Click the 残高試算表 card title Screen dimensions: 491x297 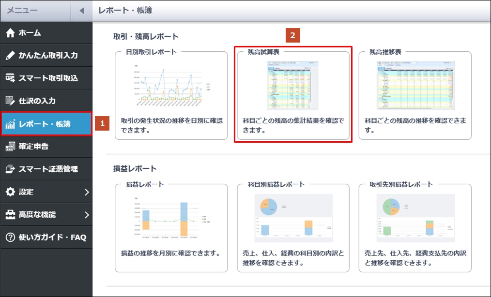point(264,52)
